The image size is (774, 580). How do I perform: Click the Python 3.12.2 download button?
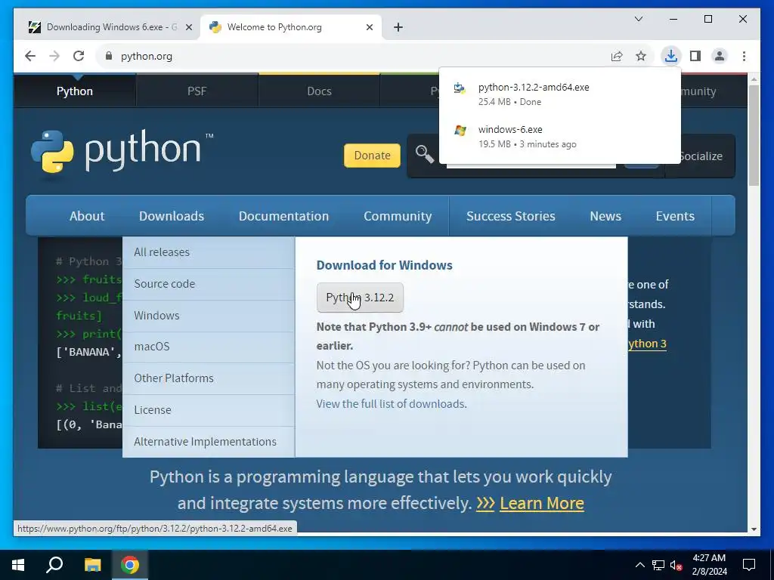360,298
